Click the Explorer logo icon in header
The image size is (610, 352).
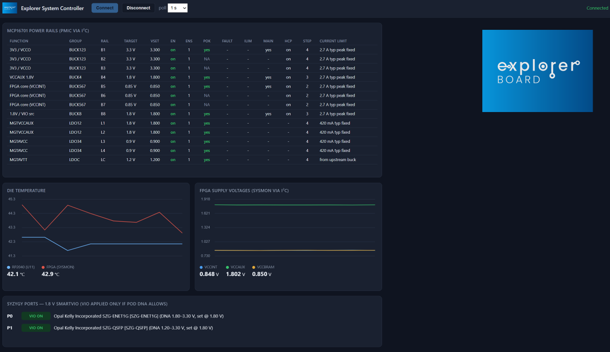tap(10, 8)
